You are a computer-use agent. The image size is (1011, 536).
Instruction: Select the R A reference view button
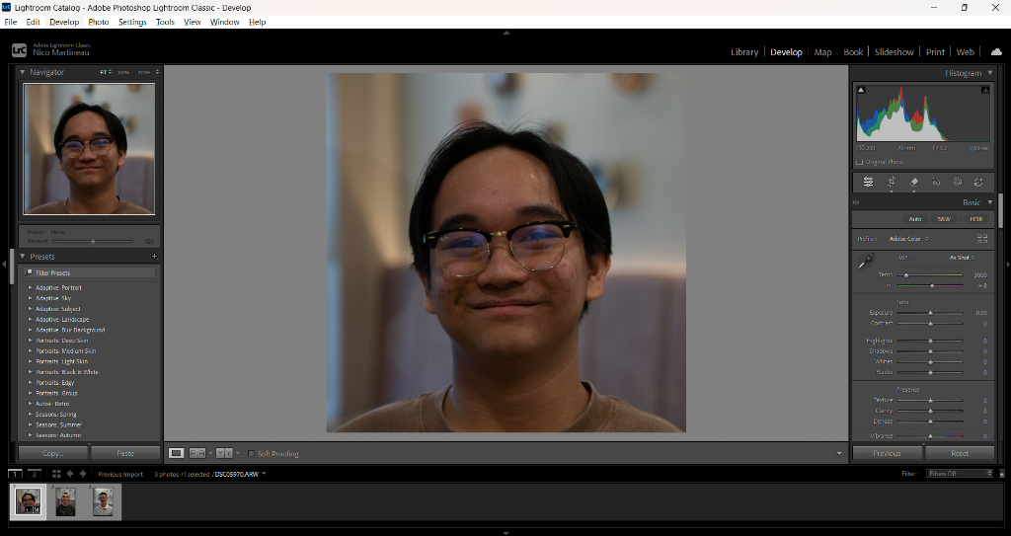(x=197, y=453)
